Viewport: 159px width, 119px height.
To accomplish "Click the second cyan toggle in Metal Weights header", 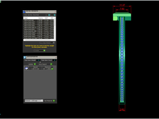I will pos(55,15).
